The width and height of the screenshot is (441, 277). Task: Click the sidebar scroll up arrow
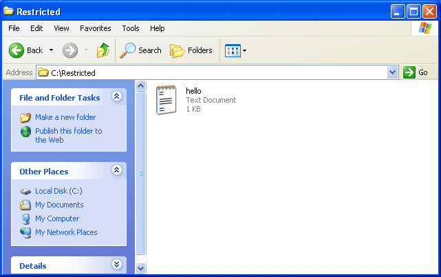pyautogui.click(x=140, y=85)
